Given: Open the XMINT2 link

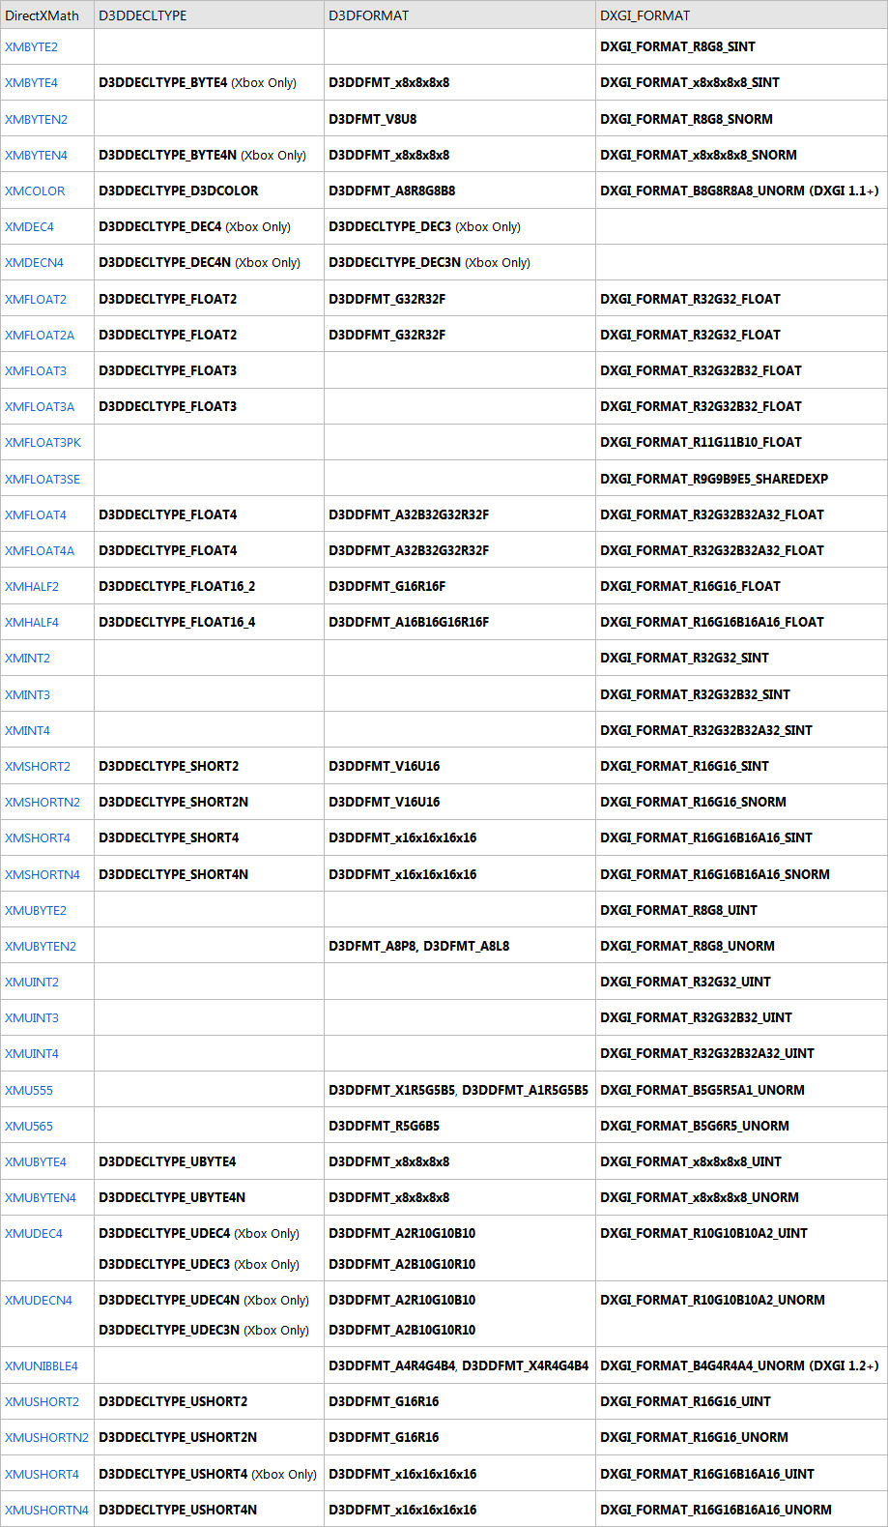Looking at the screenshot, I should [x=27, y=658].
